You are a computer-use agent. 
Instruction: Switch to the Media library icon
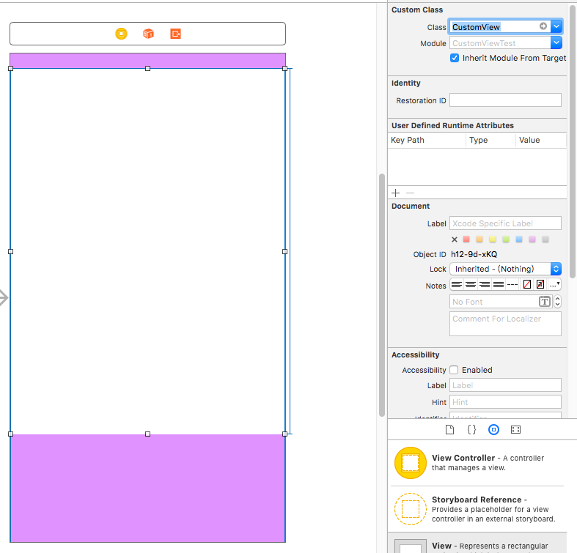515,430
